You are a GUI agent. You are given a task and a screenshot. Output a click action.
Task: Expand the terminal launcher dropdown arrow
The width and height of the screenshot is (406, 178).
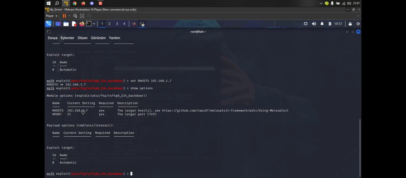(94, 24)
